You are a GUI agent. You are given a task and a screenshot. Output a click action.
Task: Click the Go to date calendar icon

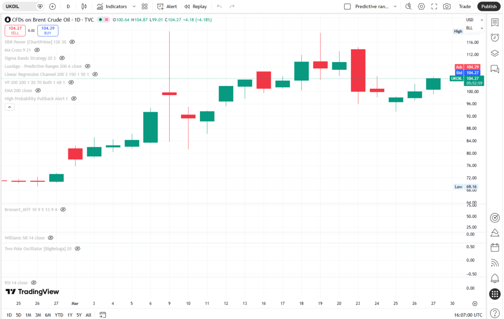click(x=103, y=315)
